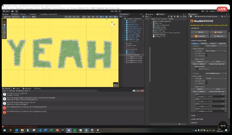
Task: Switch to the Game view tab
Action: coord(6,14)
